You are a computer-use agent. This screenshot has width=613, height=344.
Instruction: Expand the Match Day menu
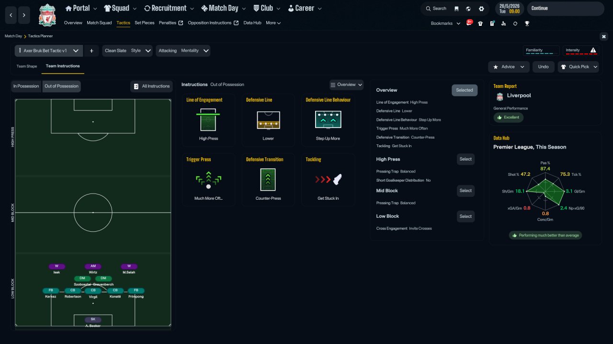224,8
